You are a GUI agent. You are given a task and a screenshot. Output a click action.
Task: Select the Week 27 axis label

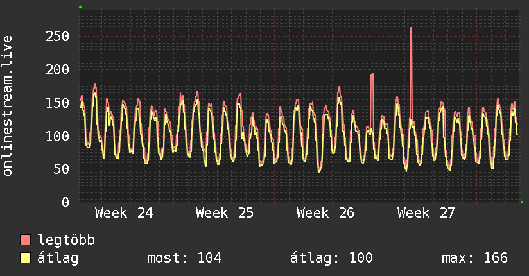426,213
